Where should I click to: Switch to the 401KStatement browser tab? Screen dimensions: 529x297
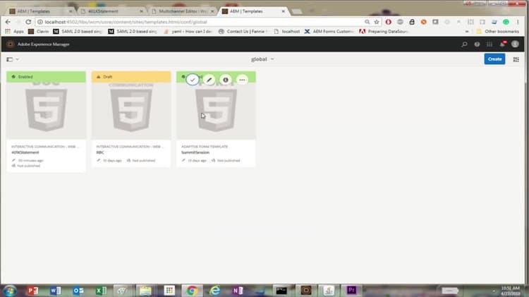(111, 11)
